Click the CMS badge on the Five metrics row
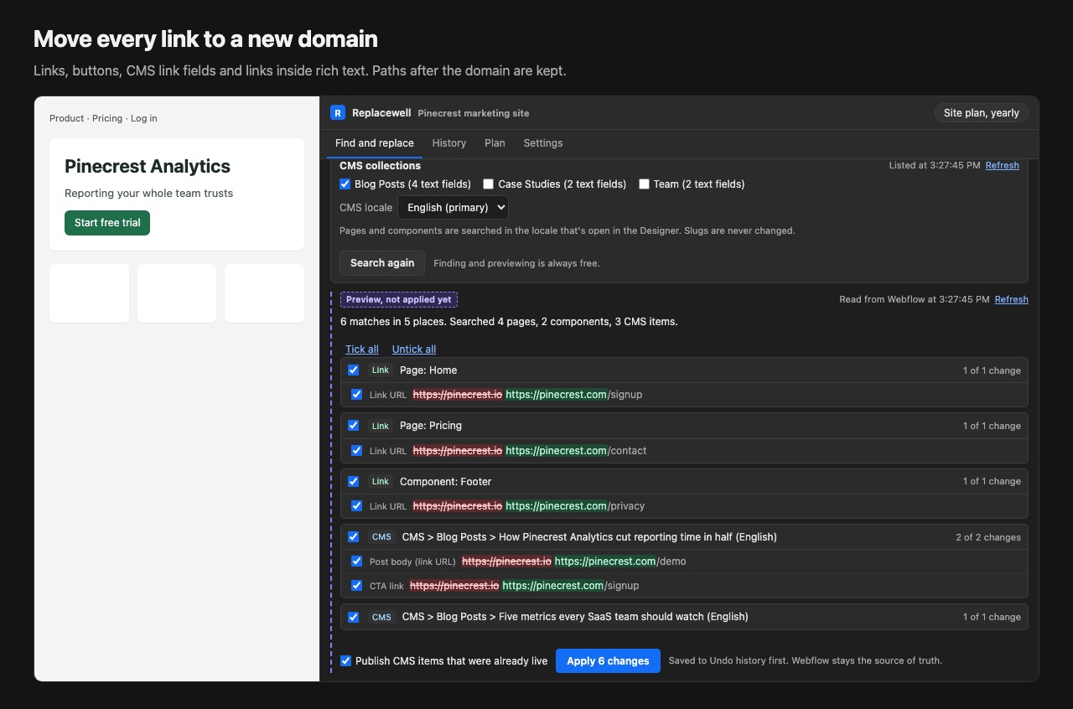The height and width of the screenshot is (709, 1073). (381, 617)
